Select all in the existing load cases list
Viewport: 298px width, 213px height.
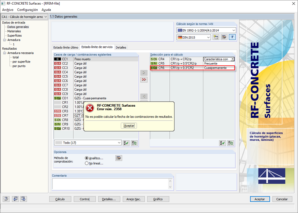pos(126,143)
